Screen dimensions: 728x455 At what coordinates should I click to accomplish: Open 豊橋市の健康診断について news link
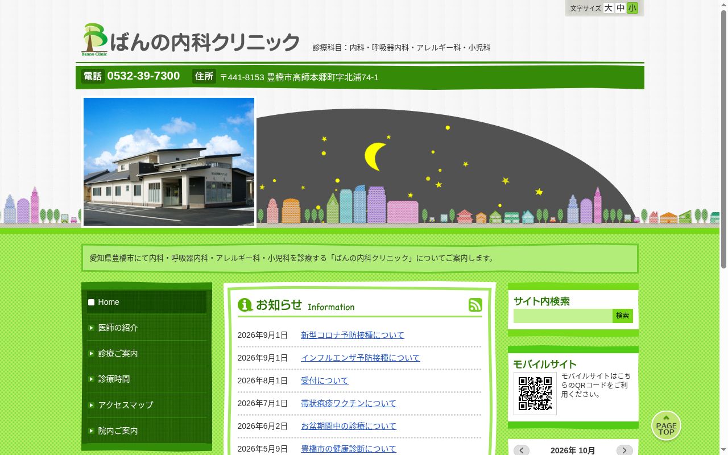tap(349, 449)
